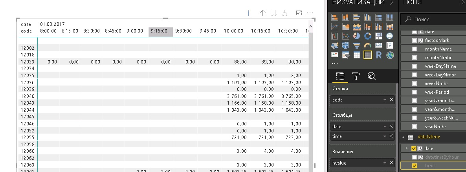Choose the filled map visual
The height and width of the screenshot is (172, 466).
(335, 45)
